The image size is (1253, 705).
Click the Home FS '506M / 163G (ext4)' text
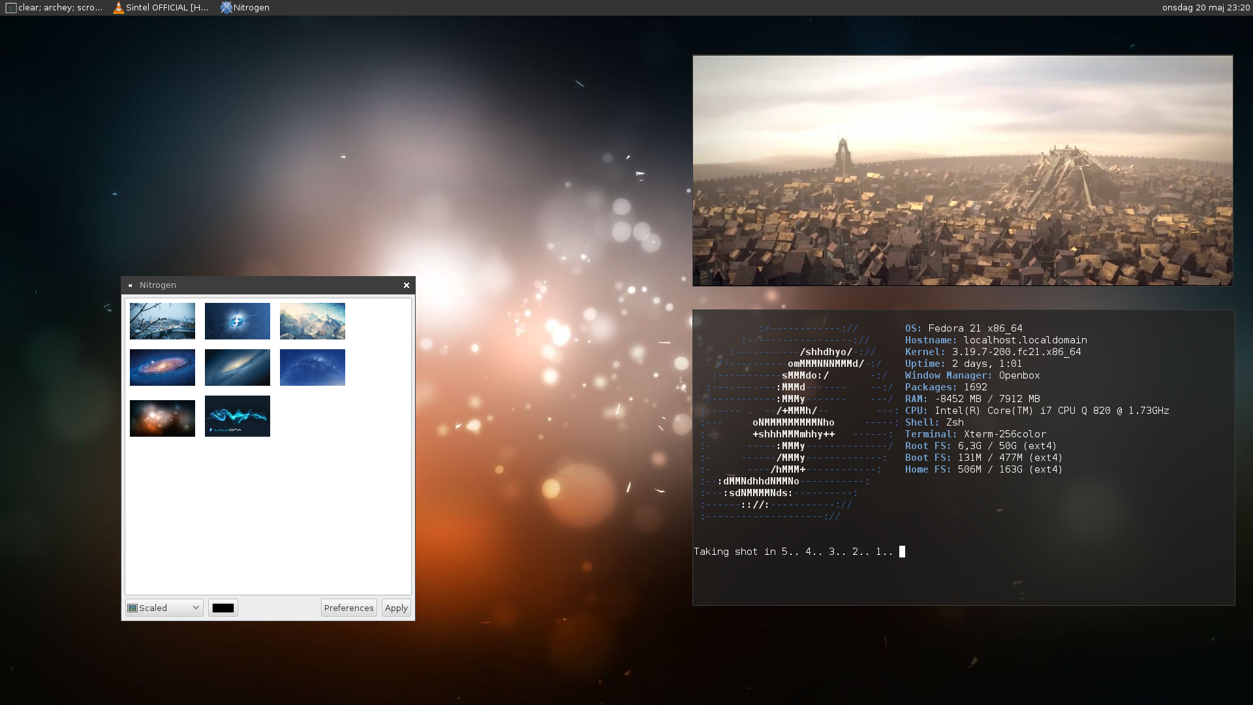coord(1010,469)
